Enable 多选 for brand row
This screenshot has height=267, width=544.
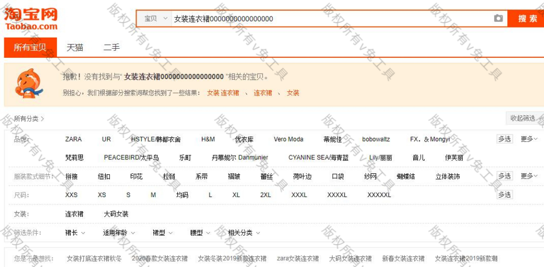click(x=505, y=139)
